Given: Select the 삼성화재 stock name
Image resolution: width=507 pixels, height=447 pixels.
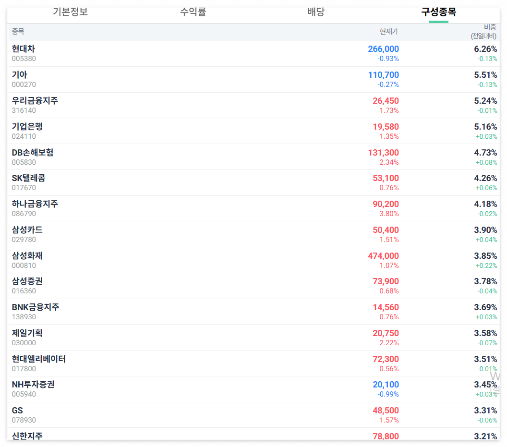Looking at the screenshot, I should 27,255.
